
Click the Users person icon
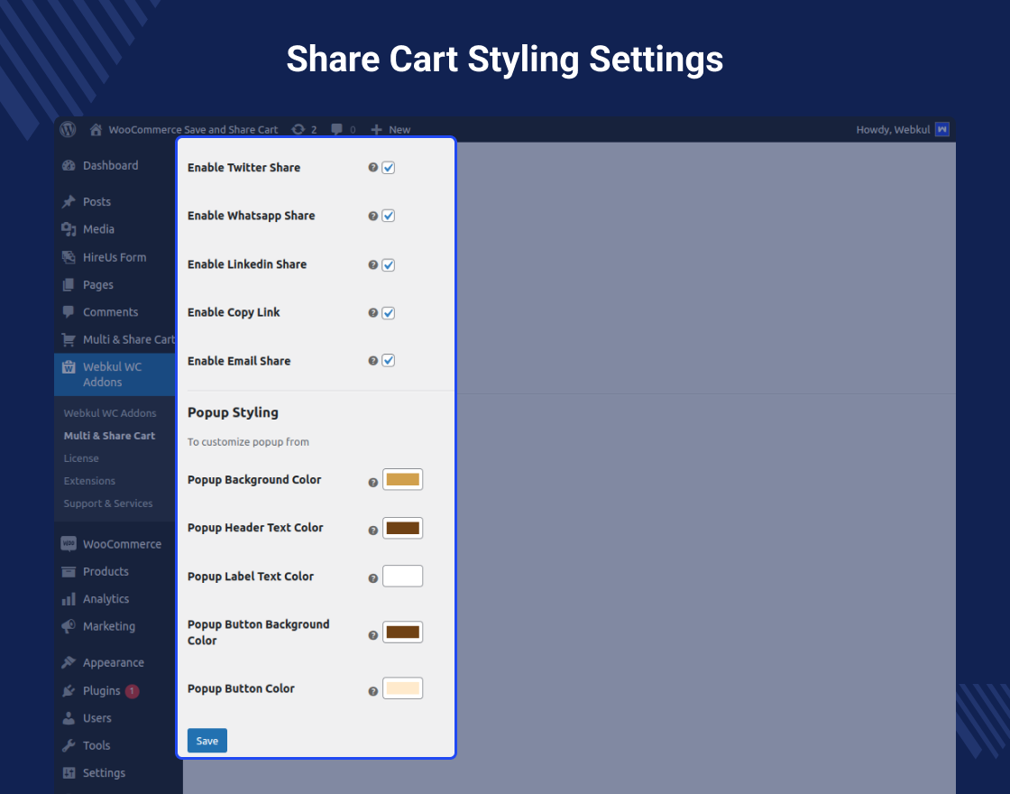coord(69,718)
